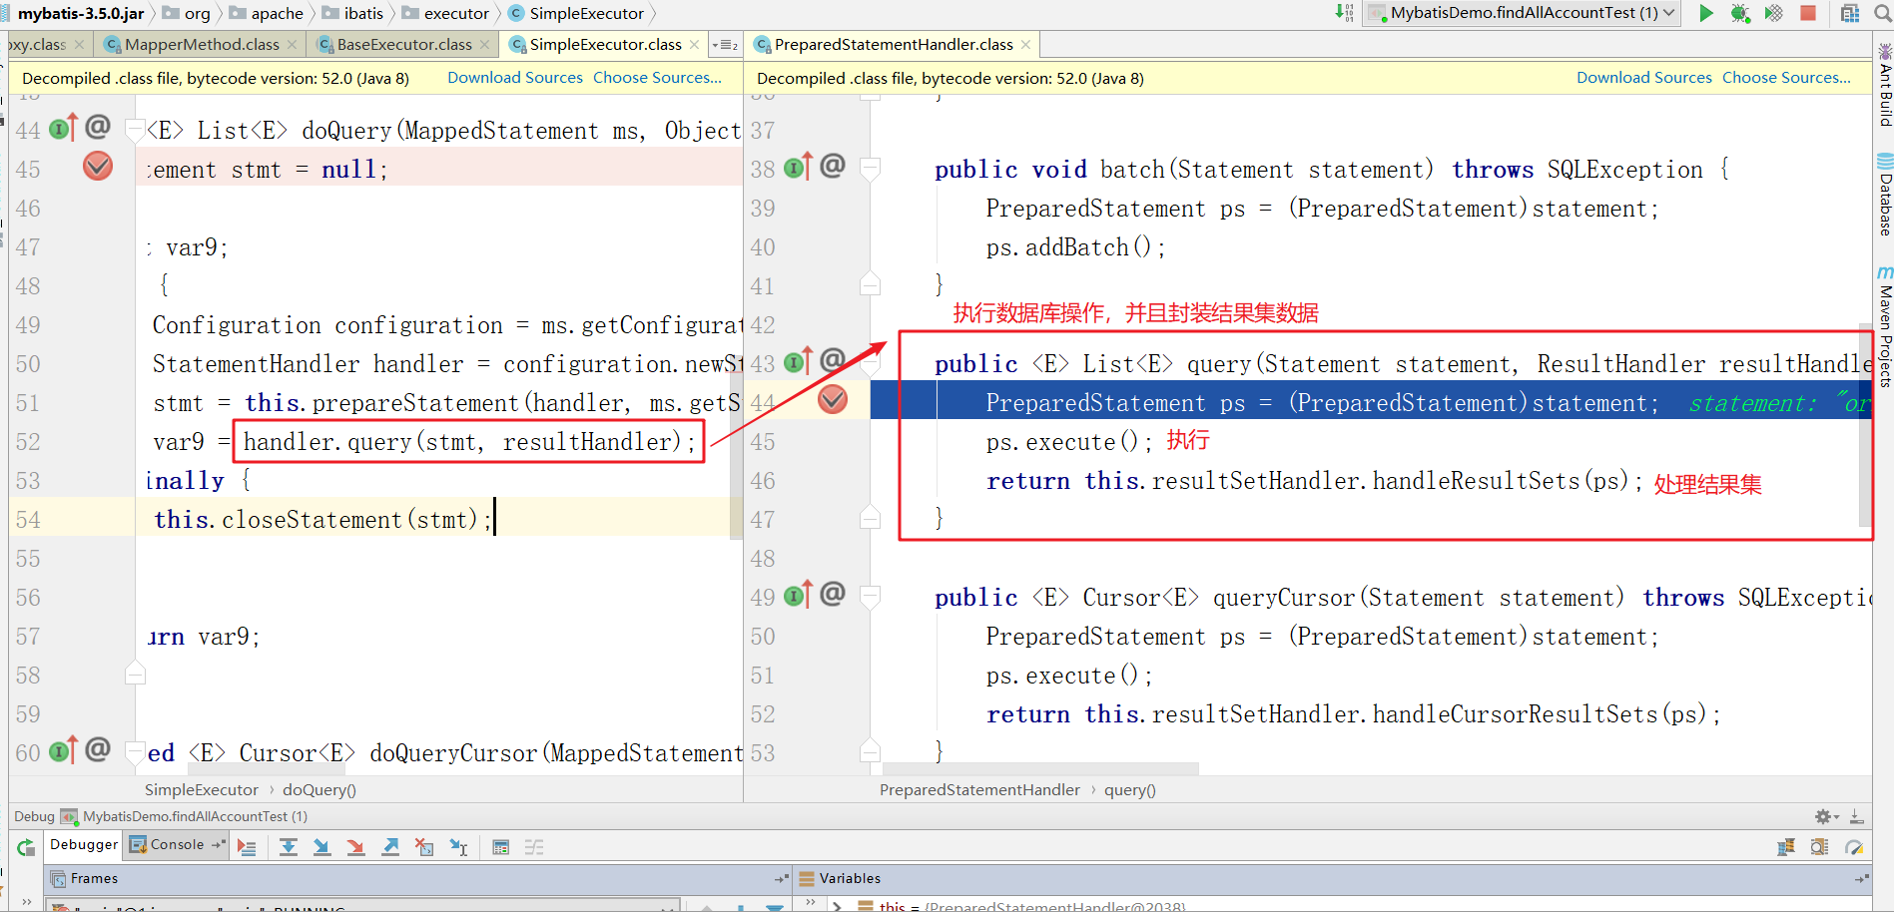Click the implemented-method gutter icon at batch line 38
The height and width of the screenshot is (912, 1894).
[798, 167]
